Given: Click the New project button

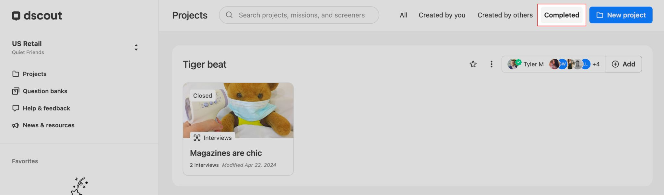Looking at the screenshot, I should [621, 15].
